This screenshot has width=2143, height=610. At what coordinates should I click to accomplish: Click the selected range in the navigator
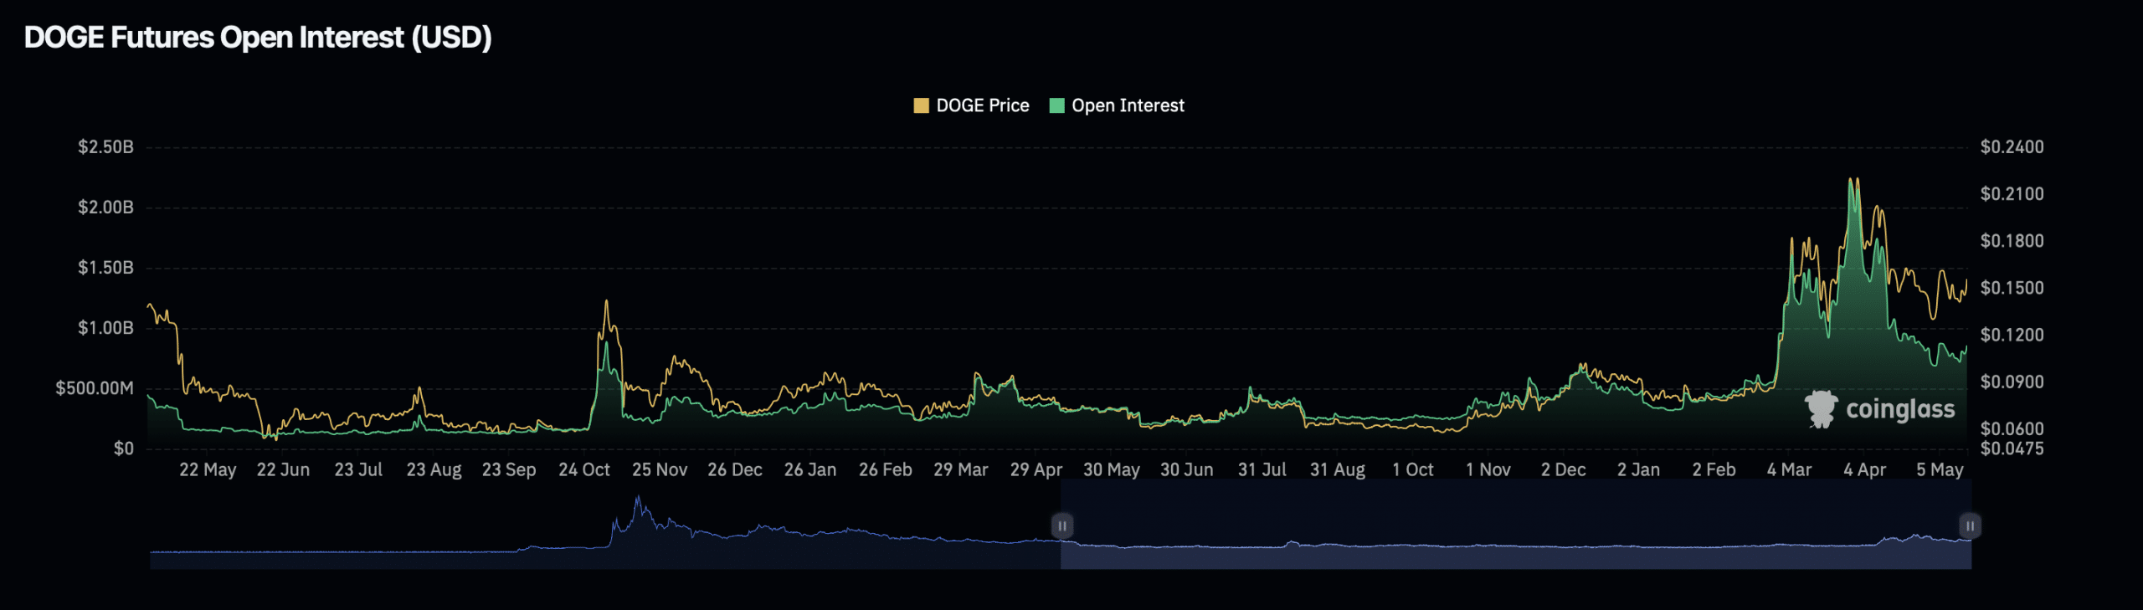pyautogui.click(x=1515, y=524)
